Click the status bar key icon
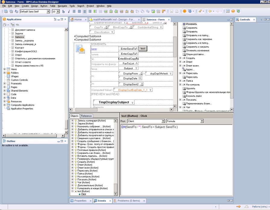This screenshot has height=210, width=270. click(x=238, y=207)
